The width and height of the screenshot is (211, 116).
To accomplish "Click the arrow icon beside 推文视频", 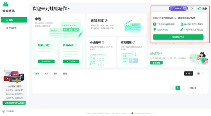I will 134,42.
